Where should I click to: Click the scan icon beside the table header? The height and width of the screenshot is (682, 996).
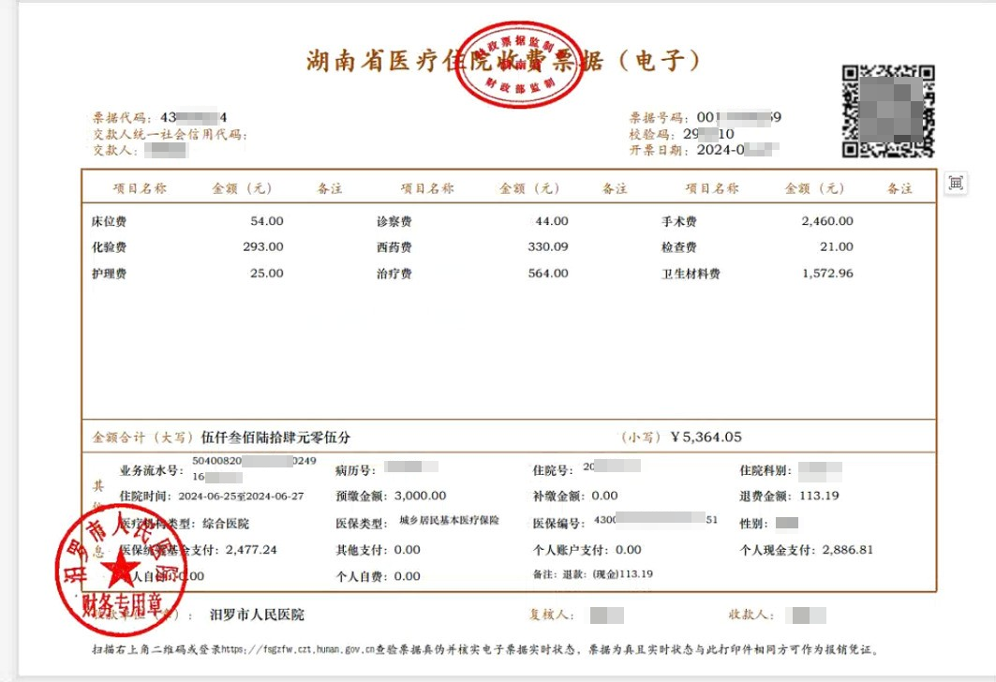click(956, 184)
